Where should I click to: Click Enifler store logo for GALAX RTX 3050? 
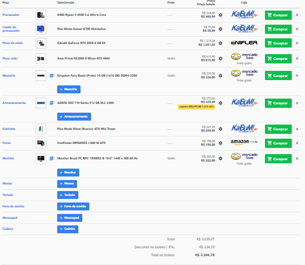tap(244, 43)
